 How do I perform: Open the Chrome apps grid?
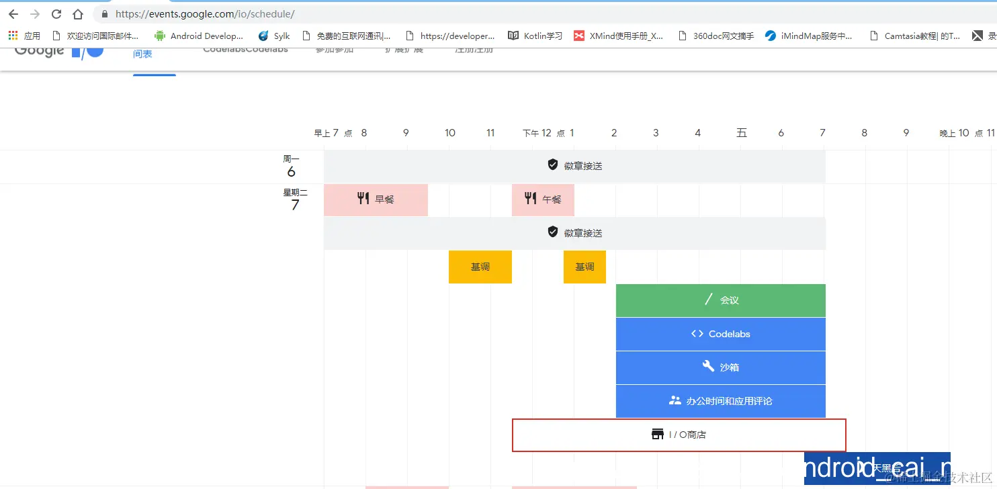(x=11, y=35)
